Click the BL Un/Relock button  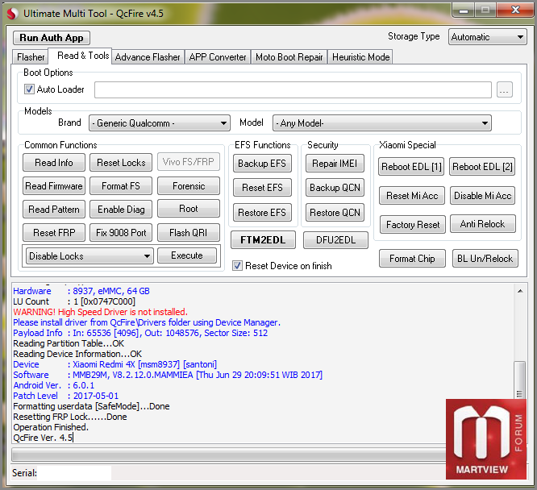click(x=485, y=258)
